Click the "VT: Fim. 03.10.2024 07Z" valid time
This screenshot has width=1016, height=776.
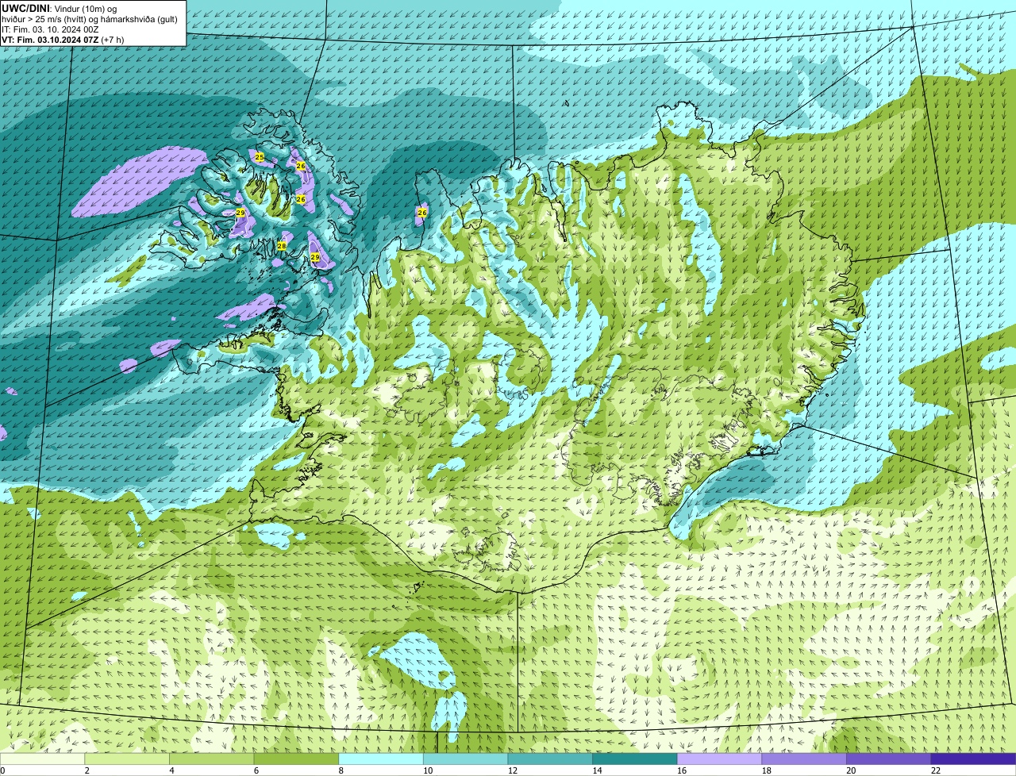(50, 40)
